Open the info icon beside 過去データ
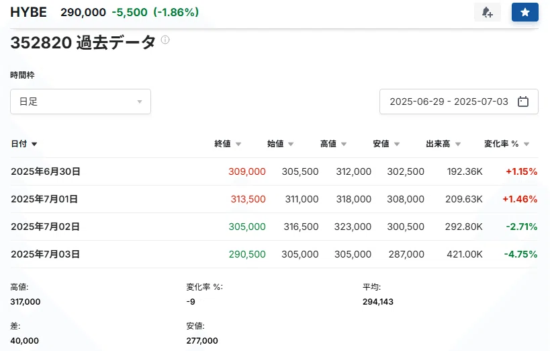 [x=165, y=40]
